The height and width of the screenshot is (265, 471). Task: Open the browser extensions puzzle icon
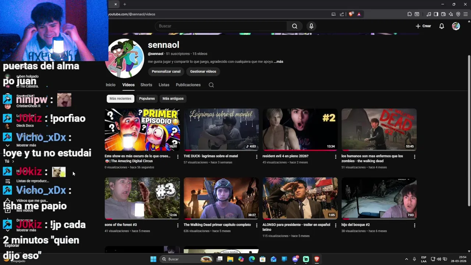pos(409,14)
